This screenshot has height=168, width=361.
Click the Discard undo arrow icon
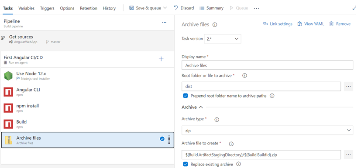tap(176, 8)
